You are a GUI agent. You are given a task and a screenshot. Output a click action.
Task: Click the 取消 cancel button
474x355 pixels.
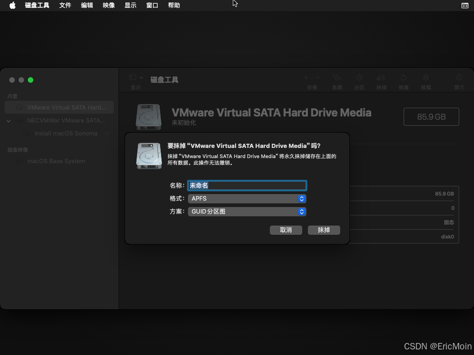[x=286, y=230]
